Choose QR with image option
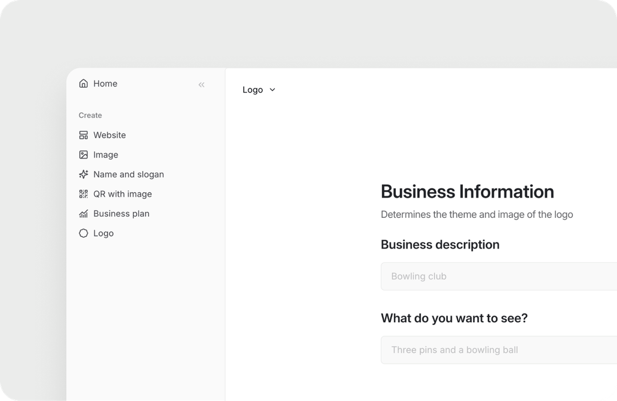 [122, 194]
